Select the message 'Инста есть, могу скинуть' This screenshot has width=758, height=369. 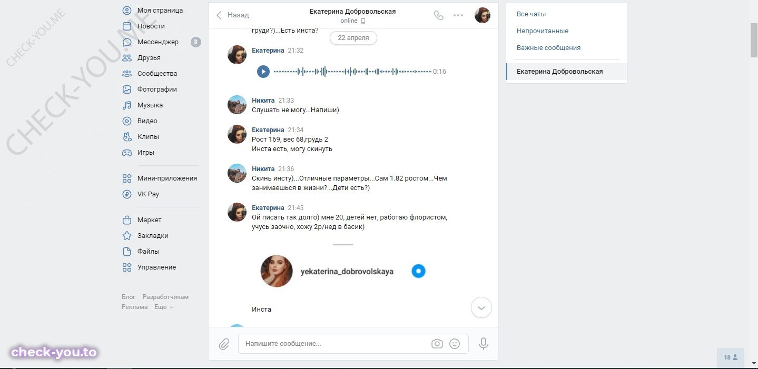(292, 149)
